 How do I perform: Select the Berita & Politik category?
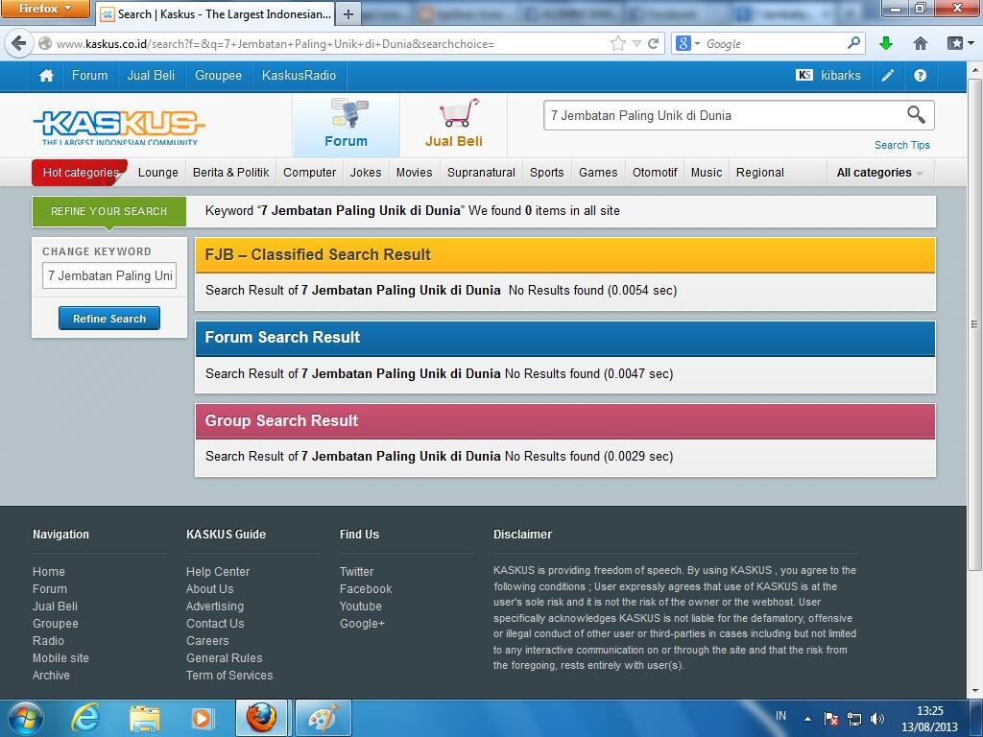pyautogui.click(x=230, y=173)
